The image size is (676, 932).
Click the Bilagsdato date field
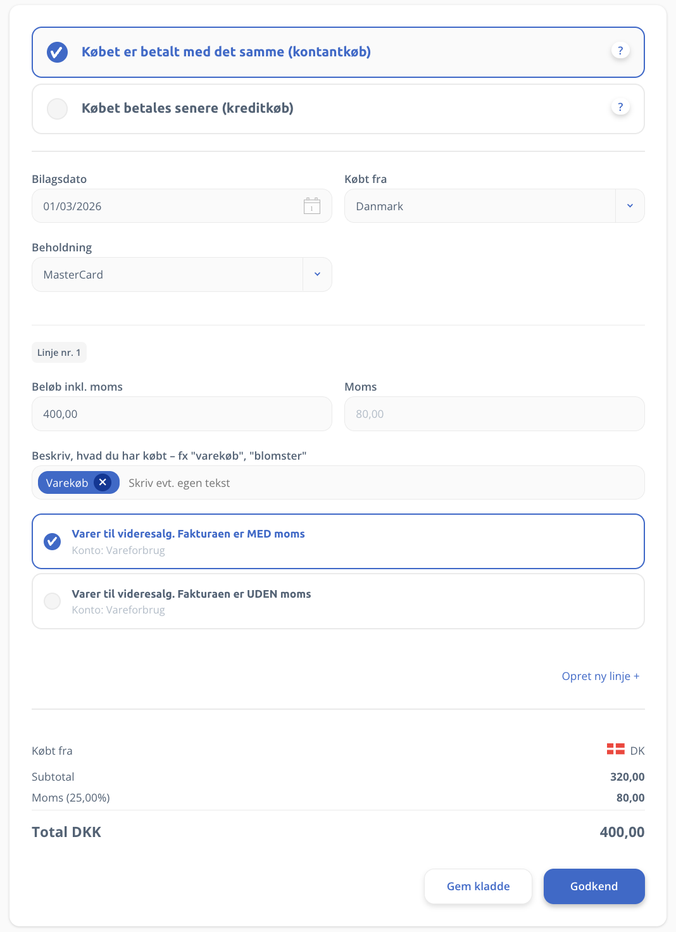(x=165, y=206)
